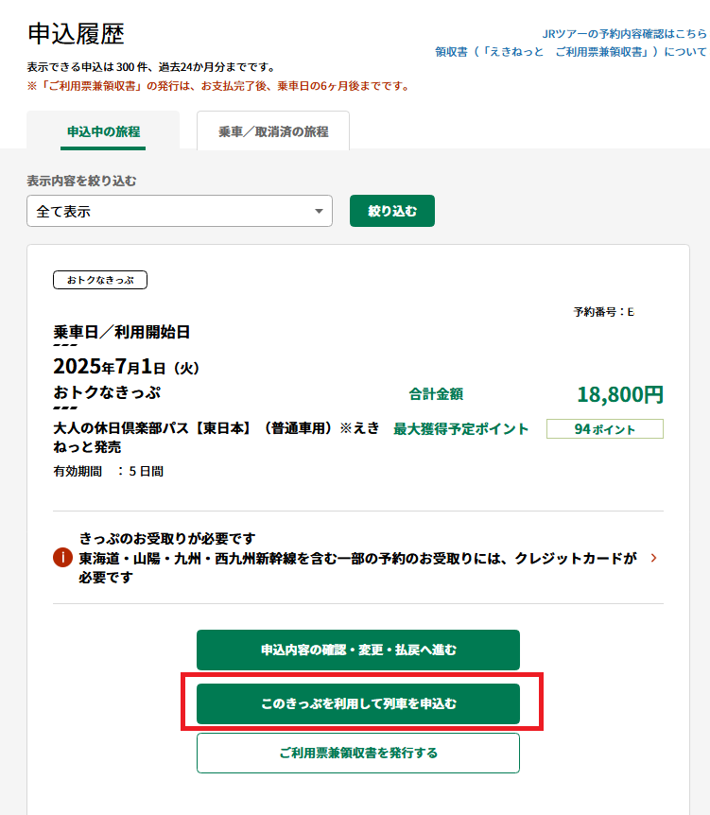Click the 94ポイント points box
This screenshot has width=710, height=815.
[x=605, y=429]
